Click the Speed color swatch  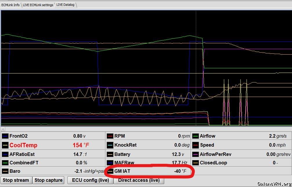[196, 145]
